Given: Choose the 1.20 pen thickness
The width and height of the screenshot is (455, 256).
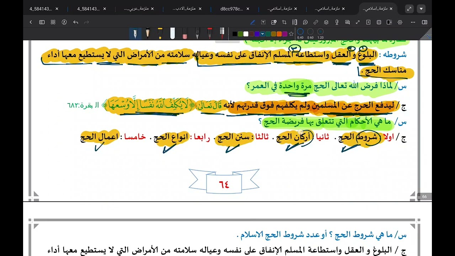Looking at the screenshot, I should tap(320, 34).
